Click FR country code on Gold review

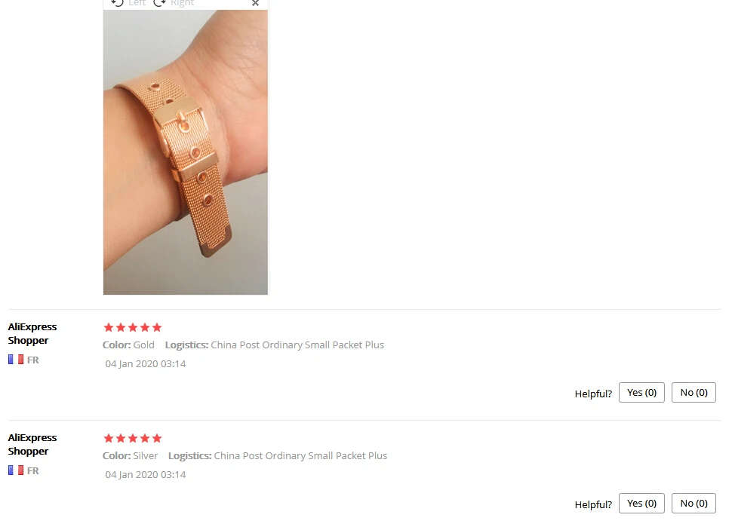point(32,360)
